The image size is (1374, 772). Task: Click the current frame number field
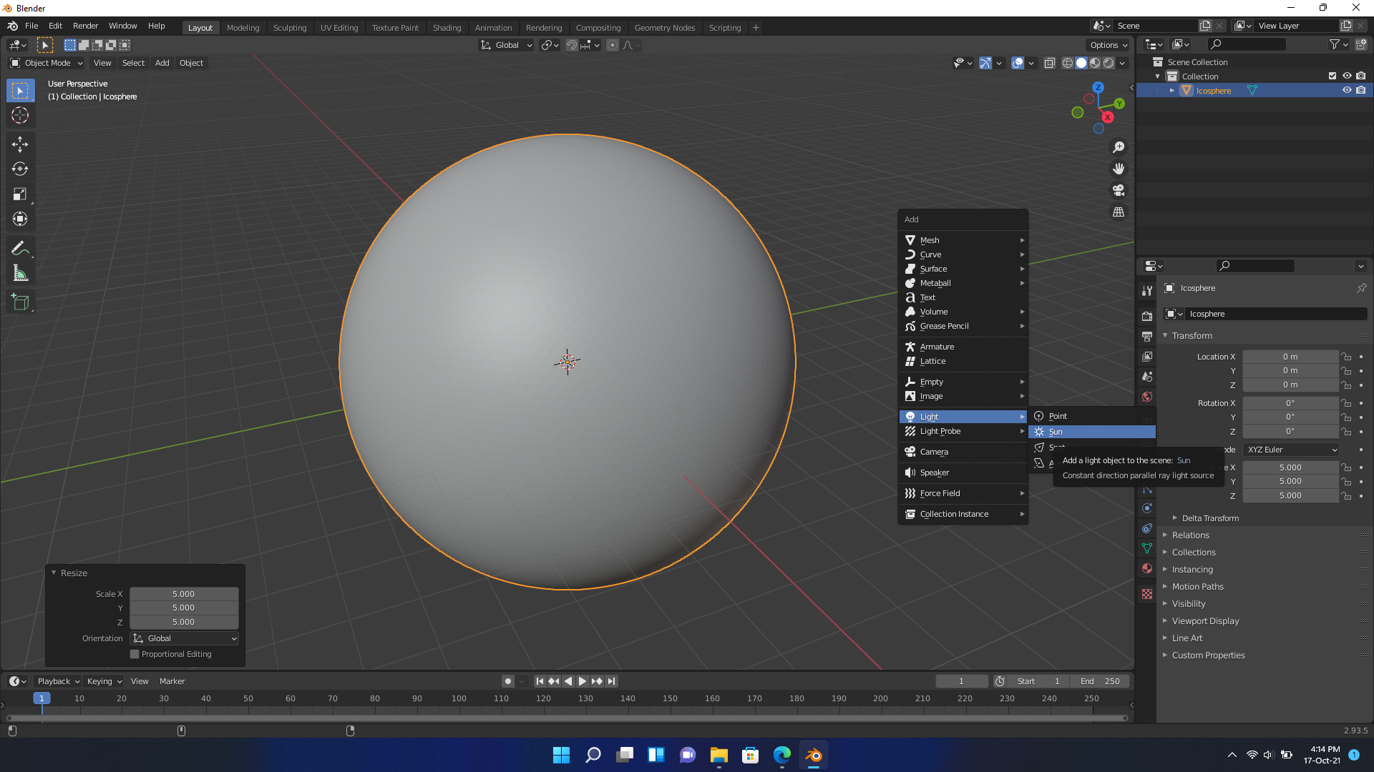click(x=961, y=681)
